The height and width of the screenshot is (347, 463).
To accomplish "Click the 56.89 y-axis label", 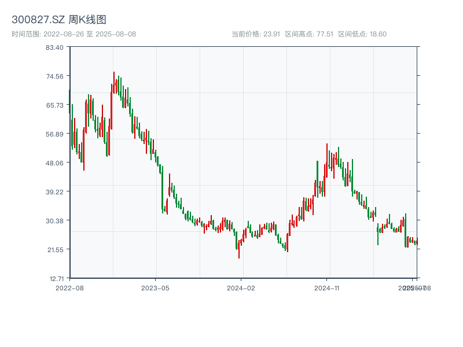I will point(54,134).
